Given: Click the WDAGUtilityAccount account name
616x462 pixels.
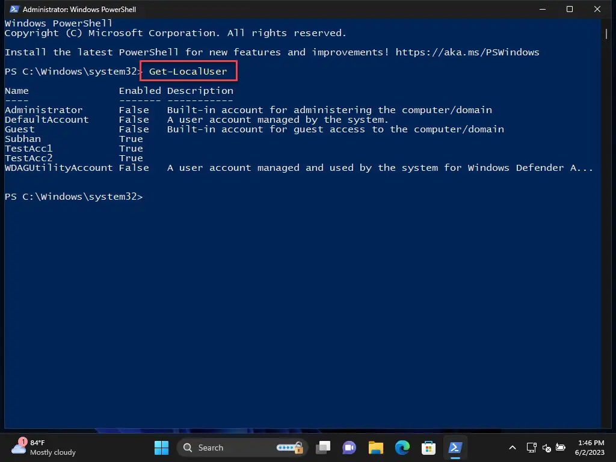Looking at the screenshot, I should tap(58, 168).
